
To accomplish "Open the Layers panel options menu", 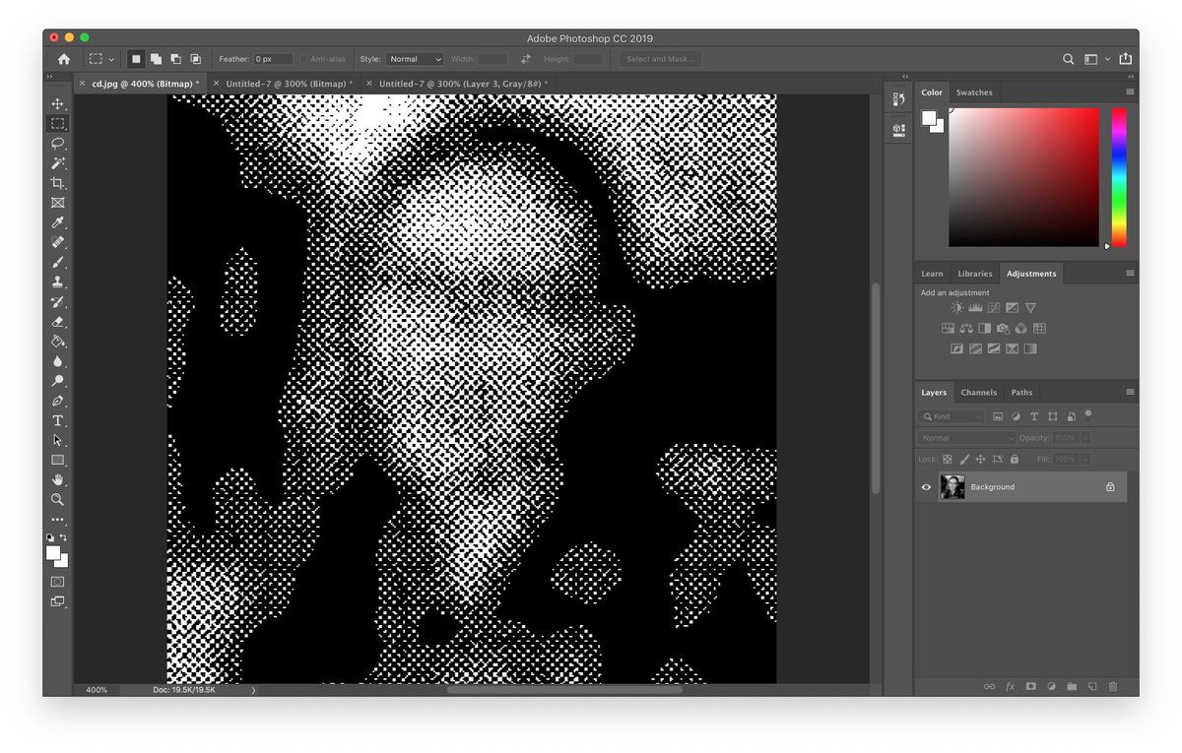I will point(1130,392).
